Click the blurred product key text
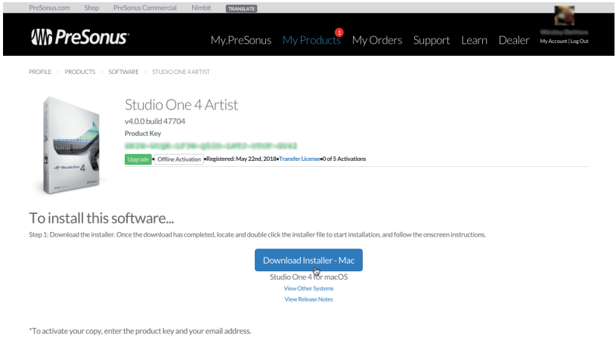This screenshot has height=340, width=616. coord(211,146)
